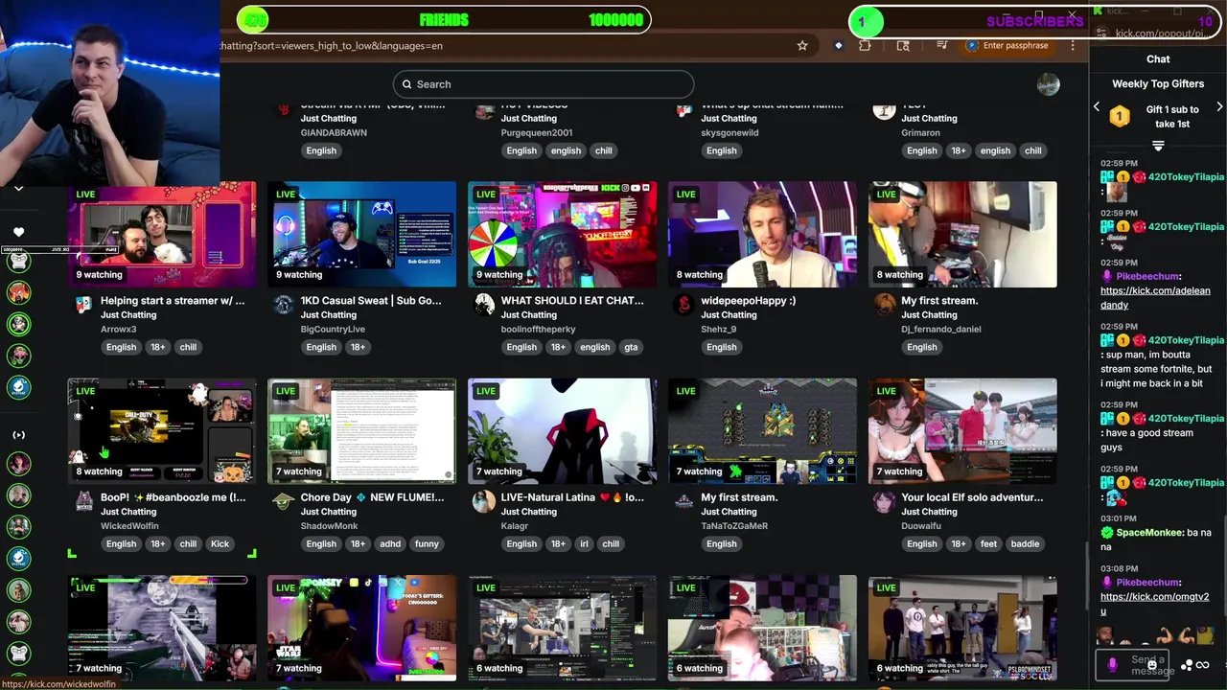Viewport: 1227px width, 690px height.
Task: Click the gta tag under boolinofftheperky
Action: pos(631,347)
